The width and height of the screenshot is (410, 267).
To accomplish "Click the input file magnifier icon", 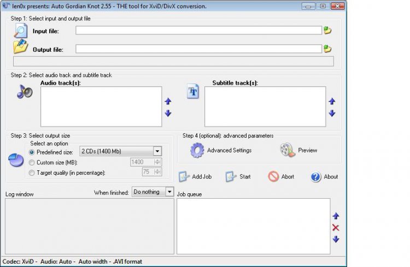I will (x=20, y=31).
